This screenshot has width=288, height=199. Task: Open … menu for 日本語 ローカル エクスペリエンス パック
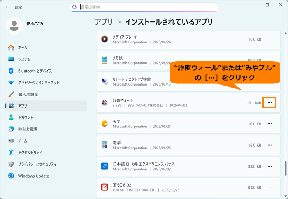pos(269,166)
